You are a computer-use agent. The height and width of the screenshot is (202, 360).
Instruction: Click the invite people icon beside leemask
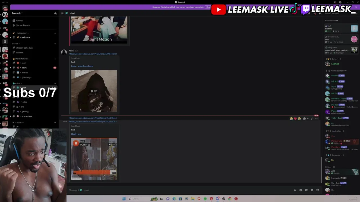tap(55, 13)
